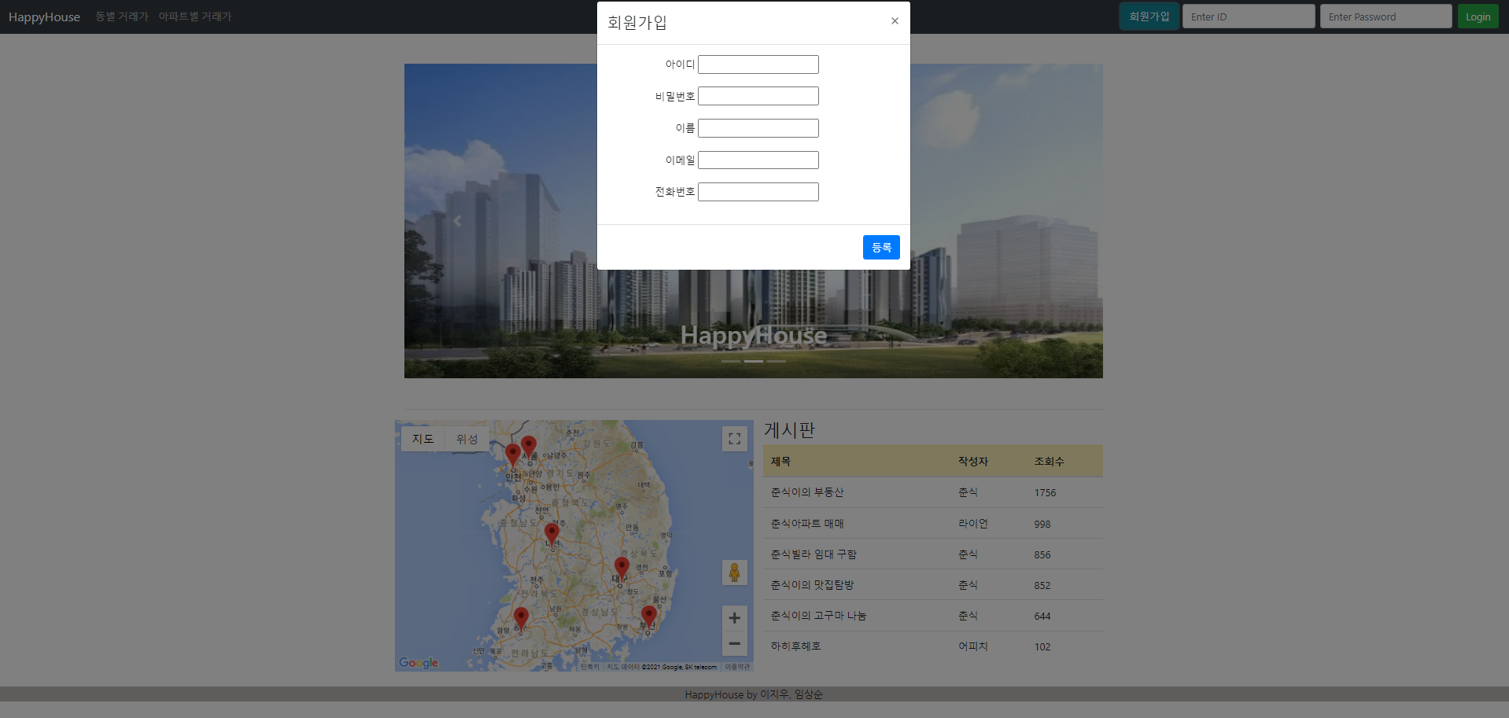Open post 춘식이의 부동산
The image size is (1509, 718).
tap(807, 492)
